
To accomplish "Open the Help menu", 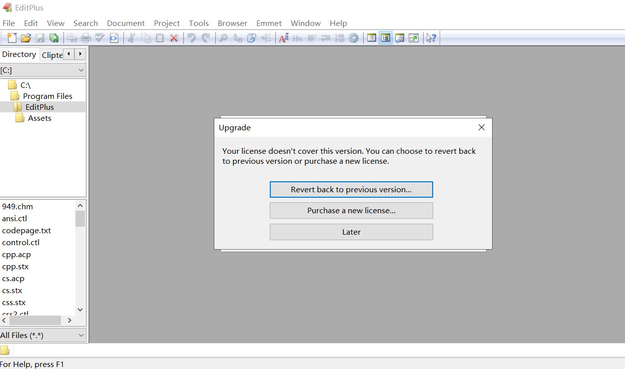I will coord(338,23).
